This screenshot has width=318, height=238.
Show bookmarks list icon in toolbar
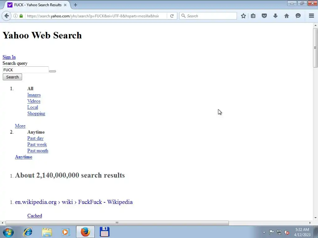(253, 16)
